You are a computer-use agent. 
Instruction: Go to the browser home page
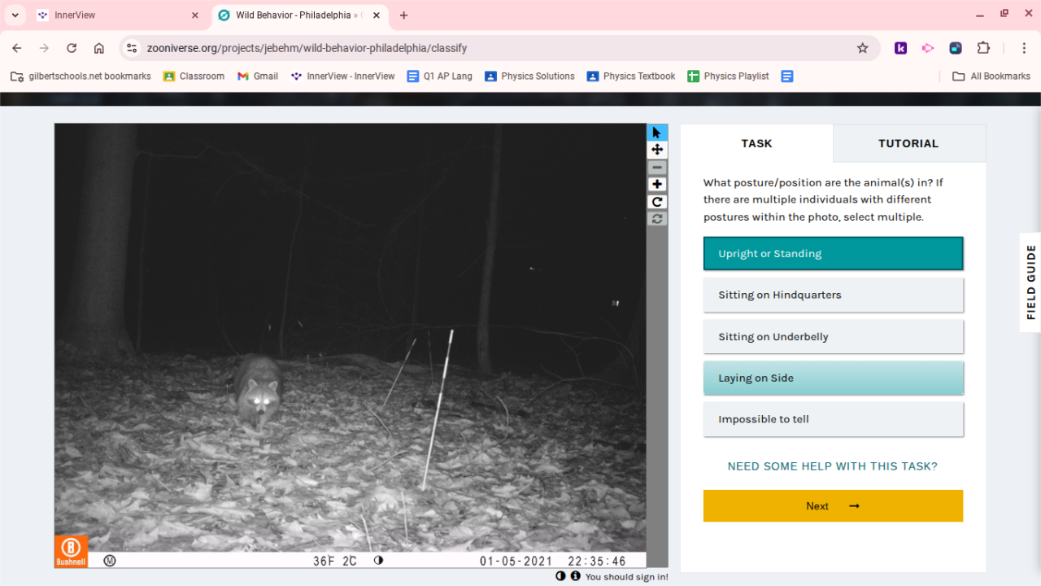[99, 48]
